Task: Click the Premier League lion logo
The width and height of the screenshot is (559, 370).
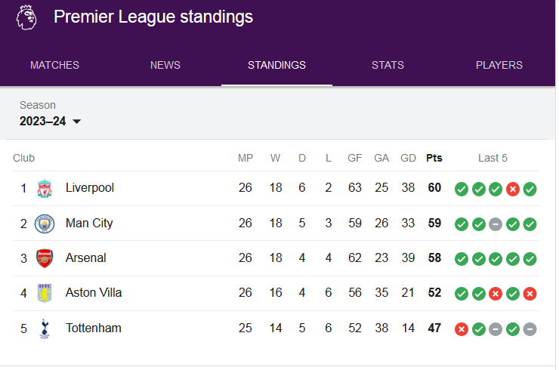Action: (26, 17)
